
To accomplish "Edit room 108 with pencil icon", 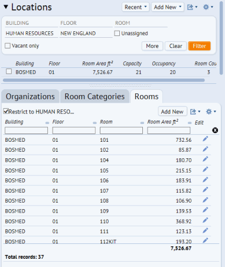I will (x=205, y=200).
